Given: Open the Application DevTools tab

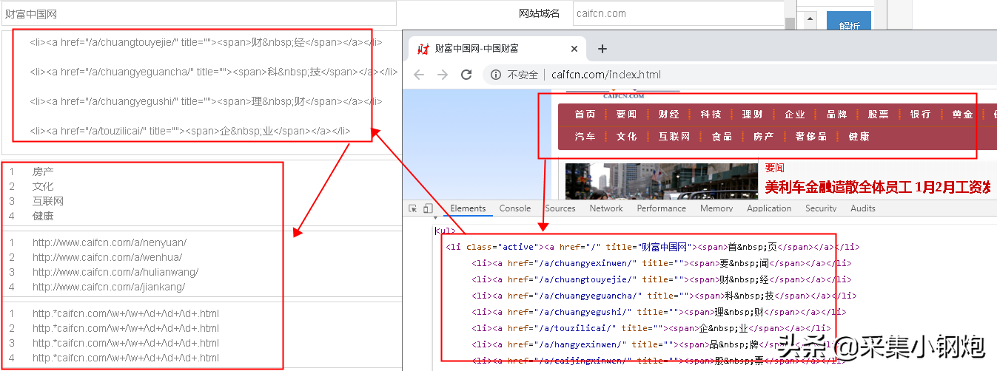Looking at the screenshot, I should point(769,208).
